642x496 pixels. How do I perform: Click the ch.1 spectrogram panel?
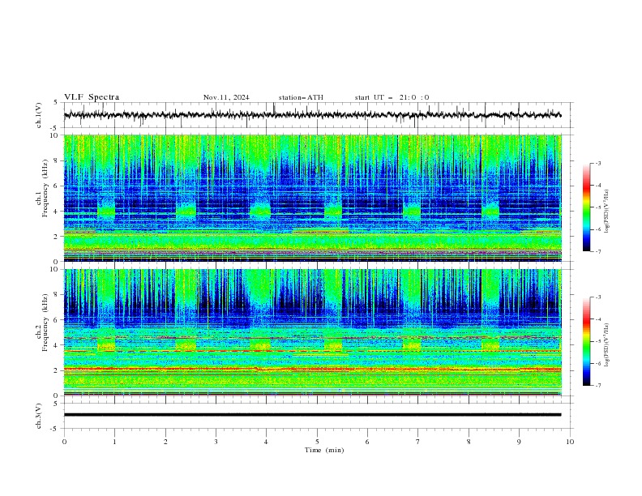tap(312, 198)
